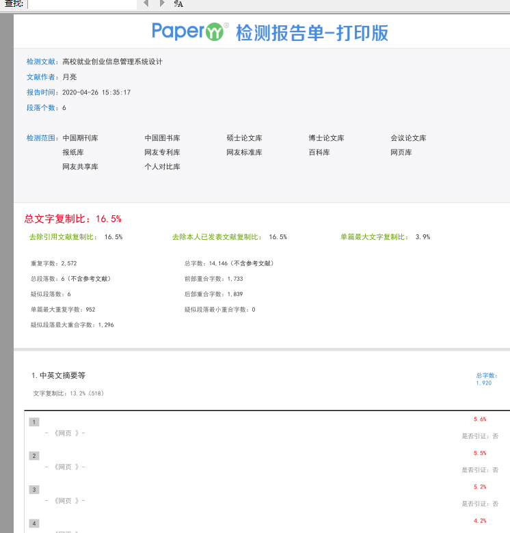Click section heading 1. 中英文摘要等
The image size is (510, 533).
point(59,375)
